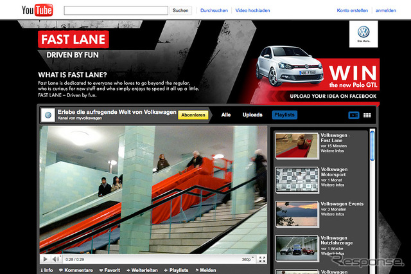Mute the video using the speaker icon
411x274 pixels.
tap(56, 259)
